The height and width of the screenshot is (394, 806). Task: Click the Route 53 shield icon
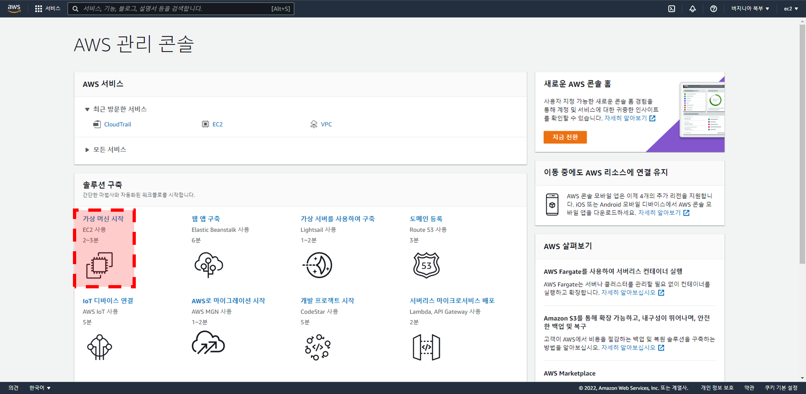426,265
